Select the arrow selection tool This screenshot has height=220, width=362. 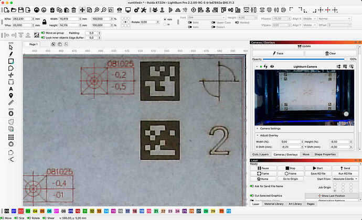click(11, 47)
